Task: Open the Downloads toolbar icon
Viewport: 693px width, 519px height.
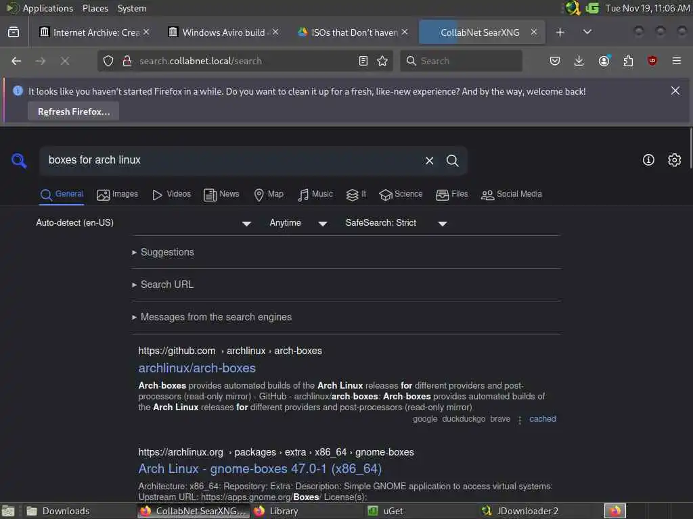Action: [x=579, y=61]
